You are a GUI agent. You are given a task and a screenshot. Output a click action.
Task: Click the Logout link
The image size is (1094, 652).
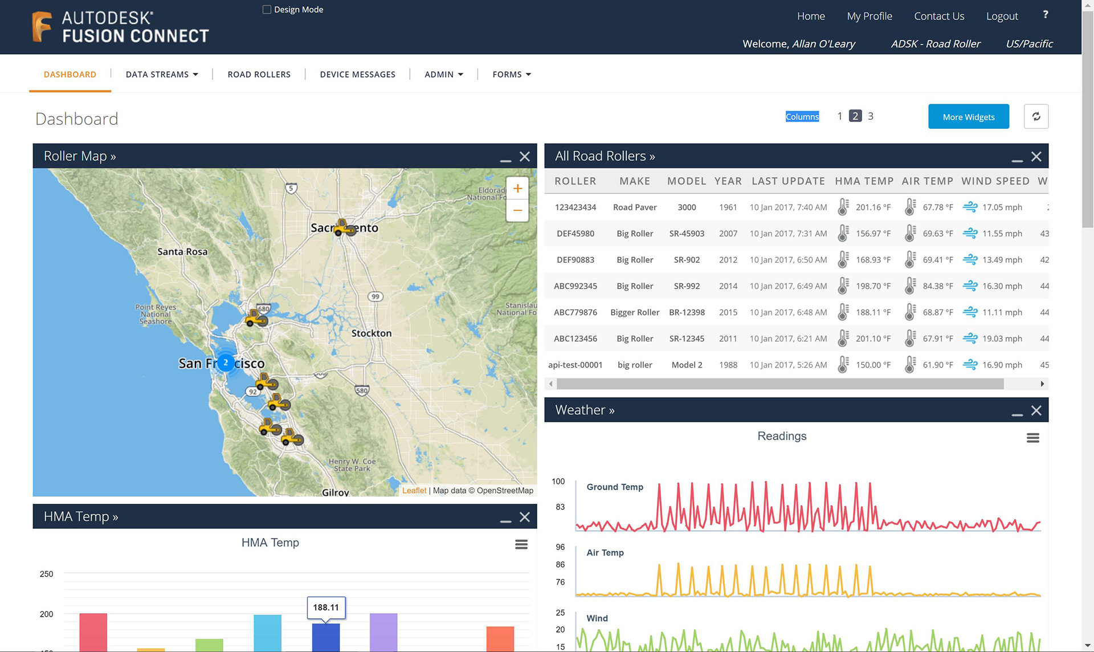coord(1002,17)
